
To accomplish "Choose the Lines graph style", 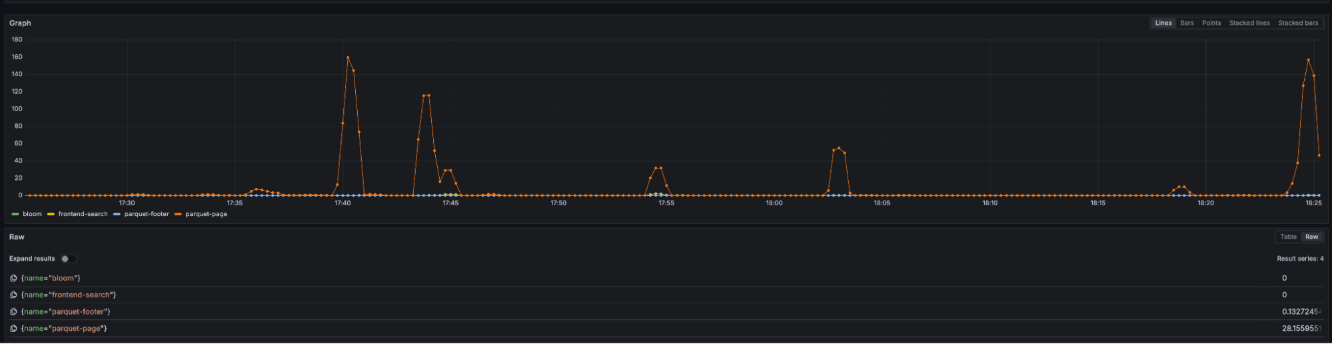I will tap(1163, 23).
